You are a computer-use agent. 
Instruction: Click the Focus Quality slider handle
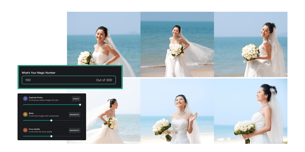pyautogui.click(x=52, y=136)
